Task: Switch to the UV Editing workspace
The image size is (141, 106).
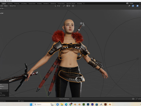Action: pyautogui.click(x=24, y=4)
